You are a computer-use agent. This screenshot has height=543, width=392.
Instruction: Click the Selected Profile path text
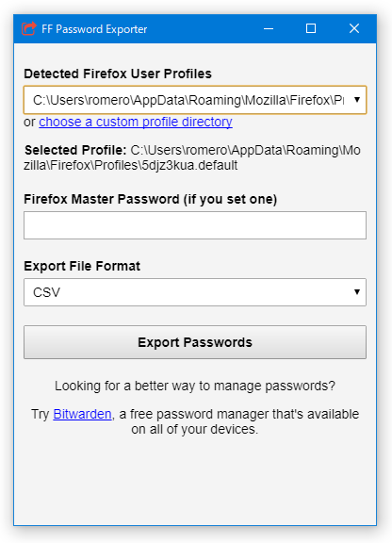192,157
